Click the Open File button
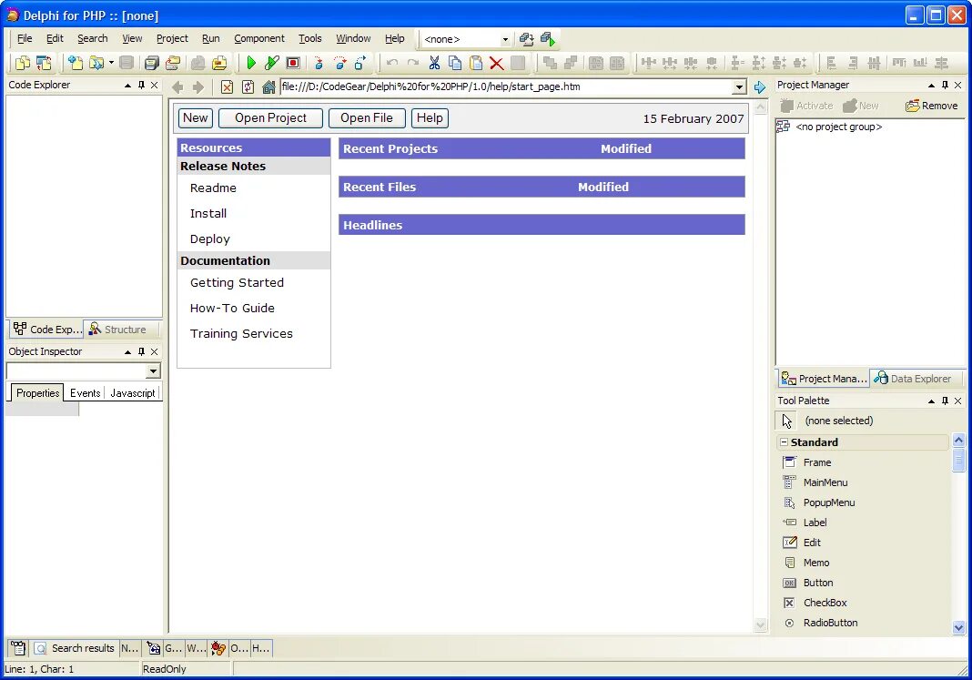 tap(367, 117)
